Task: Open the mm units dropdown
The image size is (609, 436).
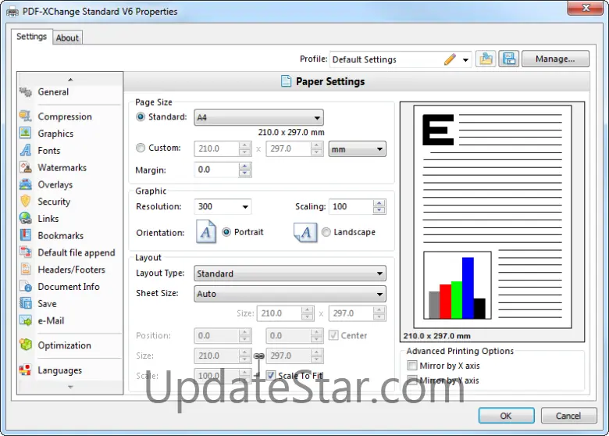Action: tap(358, 148)
